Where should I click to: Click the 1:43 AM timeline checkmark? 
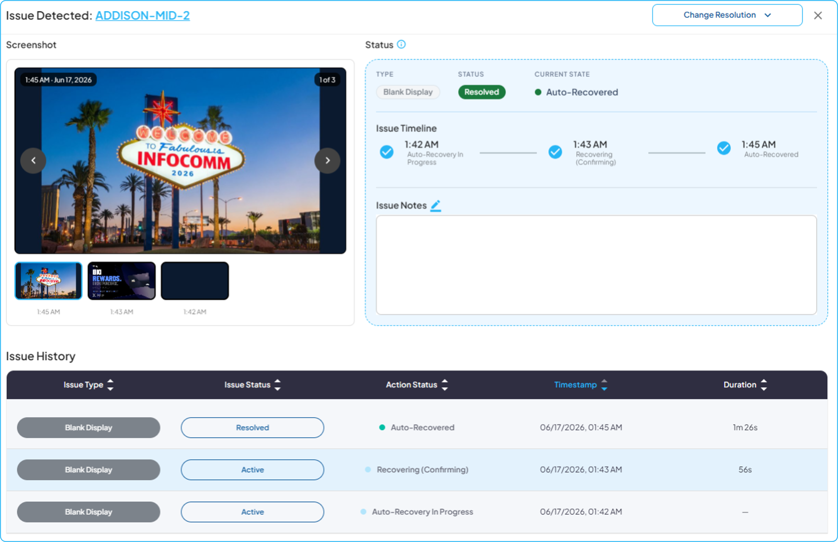pyautogui.click(x=555, y=152)
